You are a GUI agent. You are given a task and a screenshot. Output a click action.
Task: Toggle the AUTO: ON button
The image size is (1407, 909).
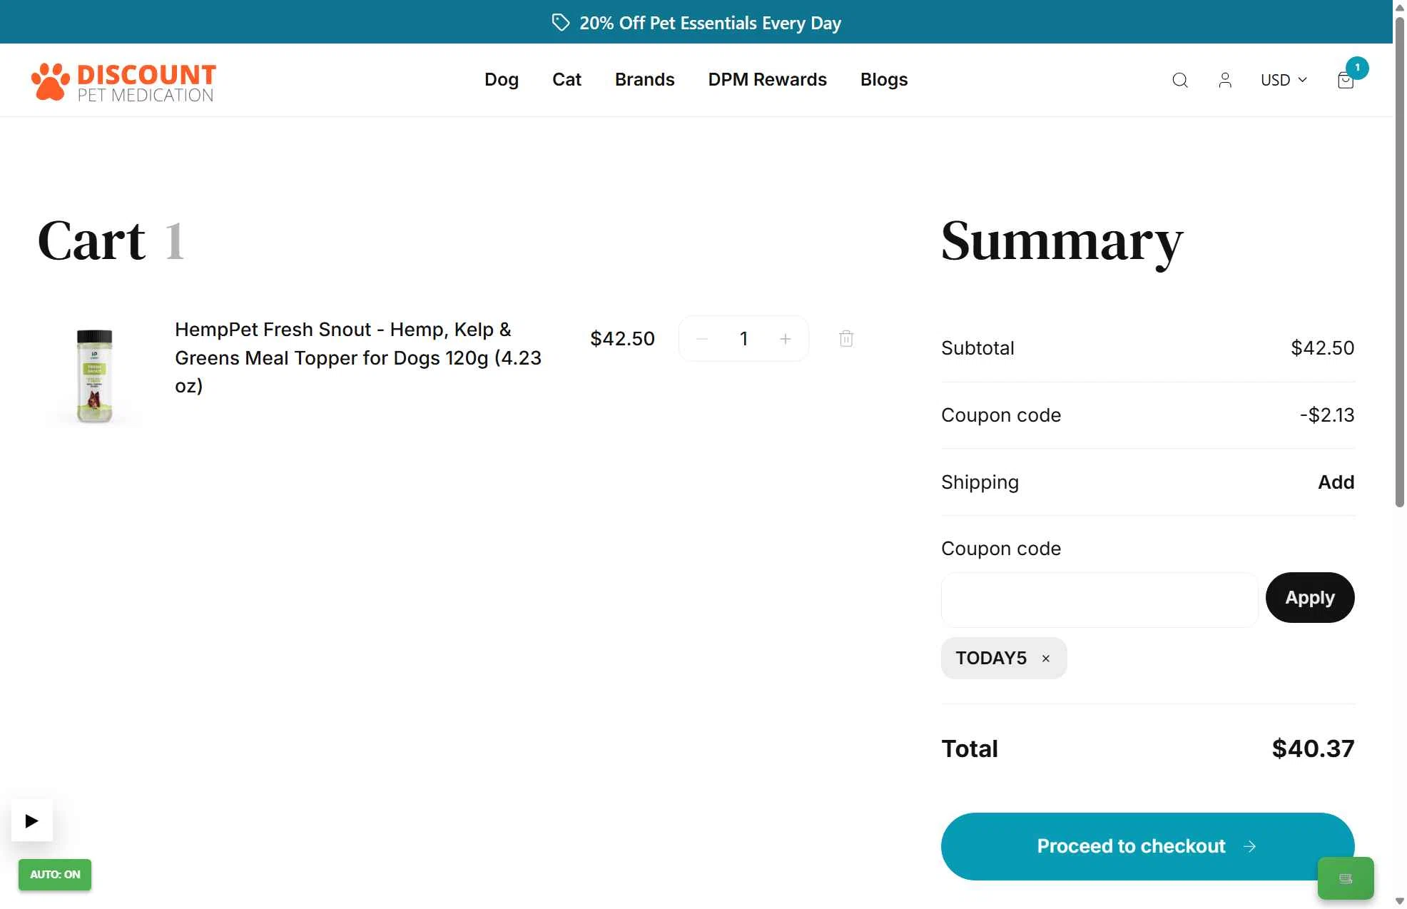click(x=55, y=875)
